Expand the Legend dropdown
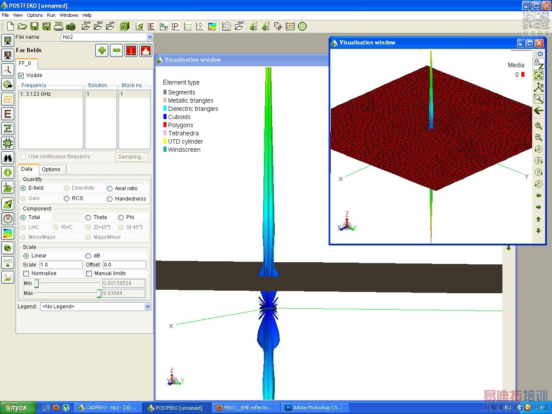552x414 pixels. click(147, 307)
